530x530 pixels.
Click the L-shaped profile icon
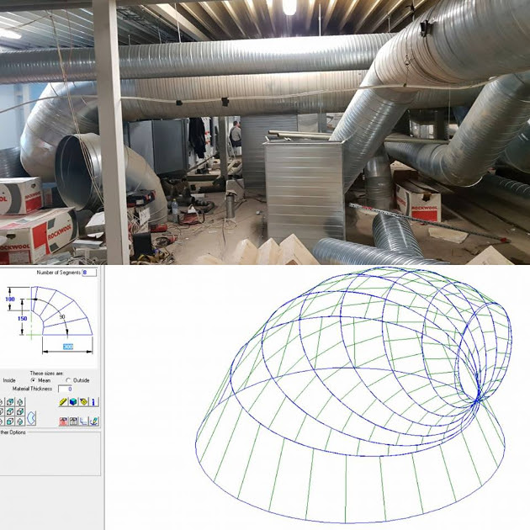[83, 421]
